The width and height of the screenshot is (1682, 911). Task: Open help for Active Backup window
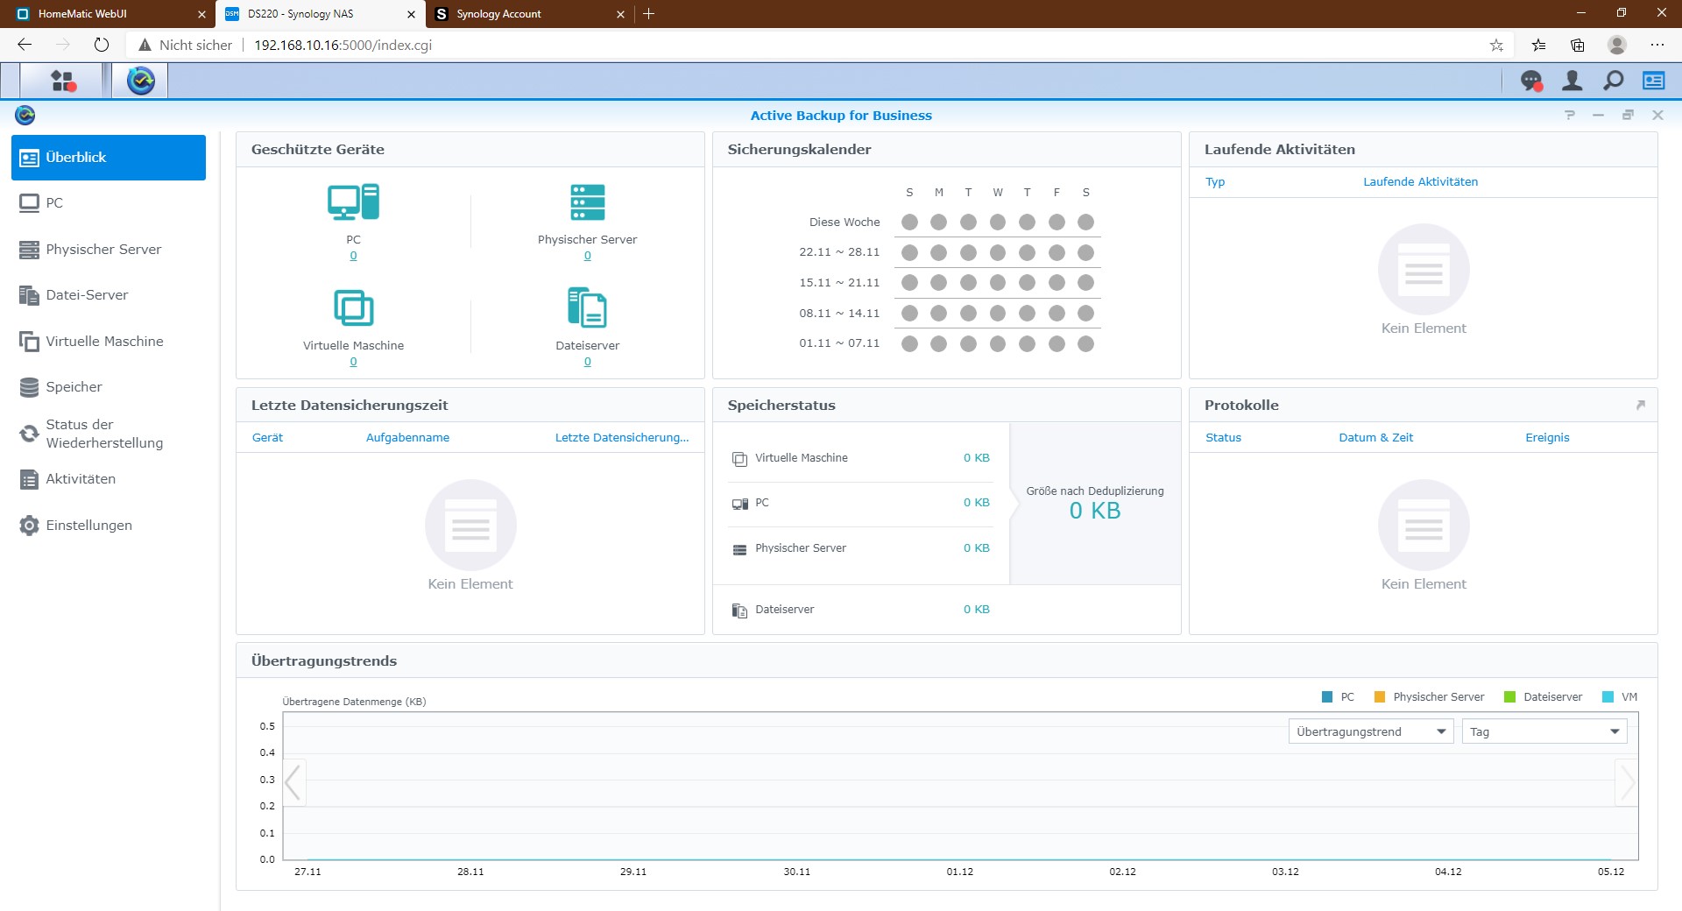tap(1570, 115)
